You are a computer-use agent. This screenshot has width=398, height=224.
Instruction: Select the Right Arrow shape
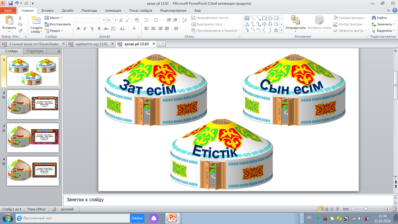pos(264,24)
